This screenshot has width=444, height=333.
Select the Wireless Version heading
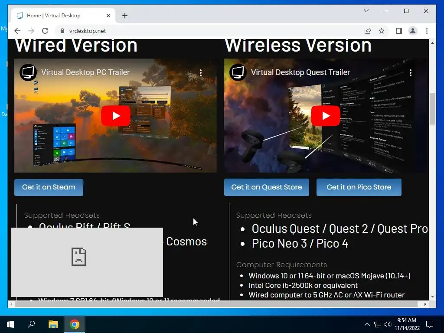298,45
